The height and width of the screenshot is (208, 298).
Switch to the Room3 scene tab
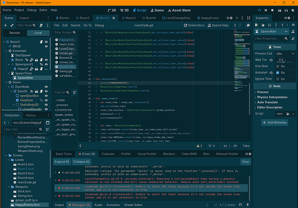(129, 18)
